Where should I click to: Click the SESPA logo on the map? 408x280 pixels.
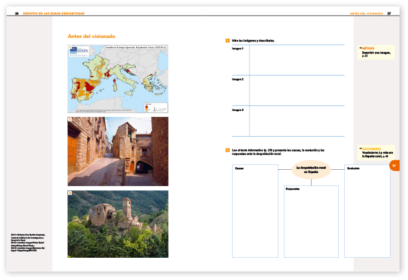click(79, 51)
